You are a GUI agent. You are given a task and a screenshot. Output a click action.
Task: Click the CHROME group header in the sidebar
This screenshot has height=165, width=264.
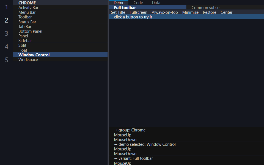[60, 3]
